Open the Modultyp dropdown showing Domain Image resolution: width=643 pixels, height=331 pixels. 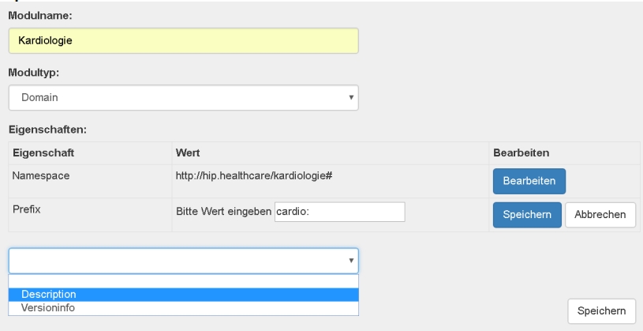pos(183,97)
